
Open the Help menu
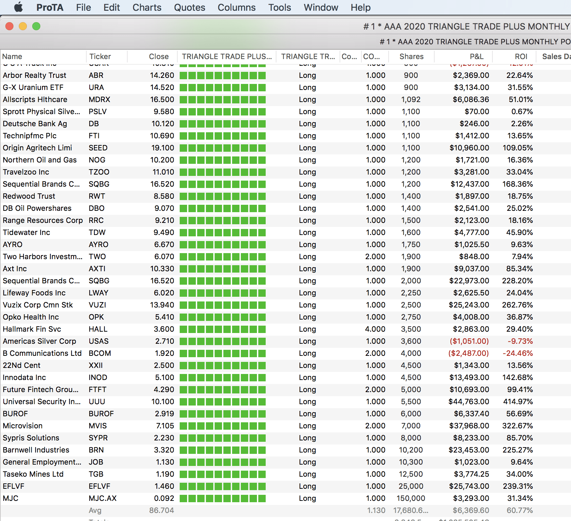tap(360, 7)
